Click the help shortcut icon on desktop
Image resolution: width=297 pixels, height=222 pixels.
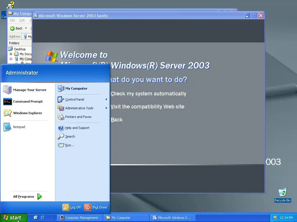pos(11,5)
